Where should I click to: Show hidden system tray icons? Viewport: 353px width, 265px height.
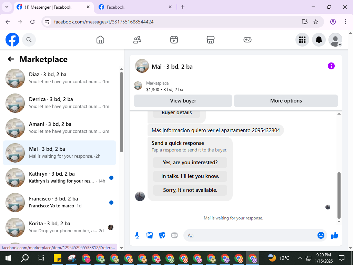pos(300,258)
